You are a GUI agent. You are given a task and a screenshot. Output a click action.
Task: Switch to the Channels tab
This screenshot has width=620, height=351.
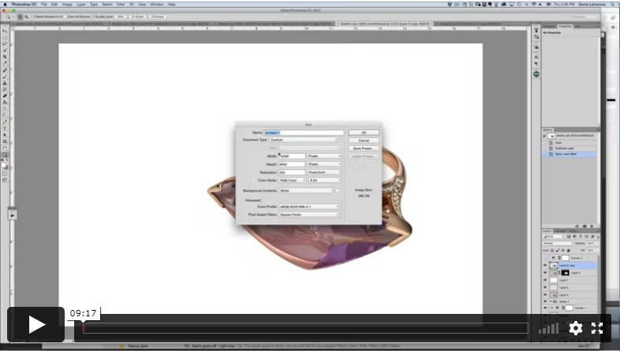coord(560,231)
